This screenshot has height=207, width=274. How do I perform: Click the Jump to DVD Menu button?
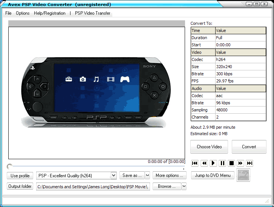pyautogui.click(x=213, y=175)
